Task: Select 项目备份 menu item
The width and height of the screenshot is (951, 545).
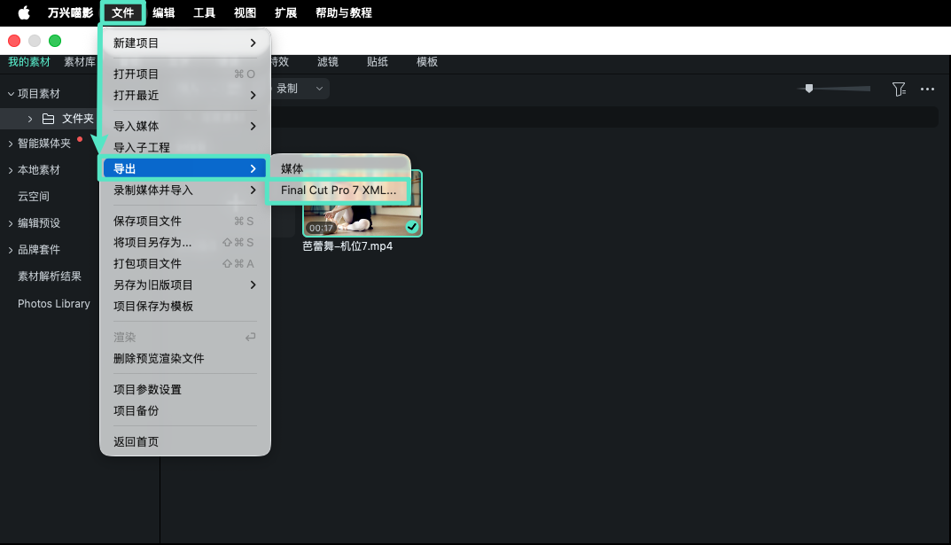Action: pyautogui.click(x=185, y=410)
